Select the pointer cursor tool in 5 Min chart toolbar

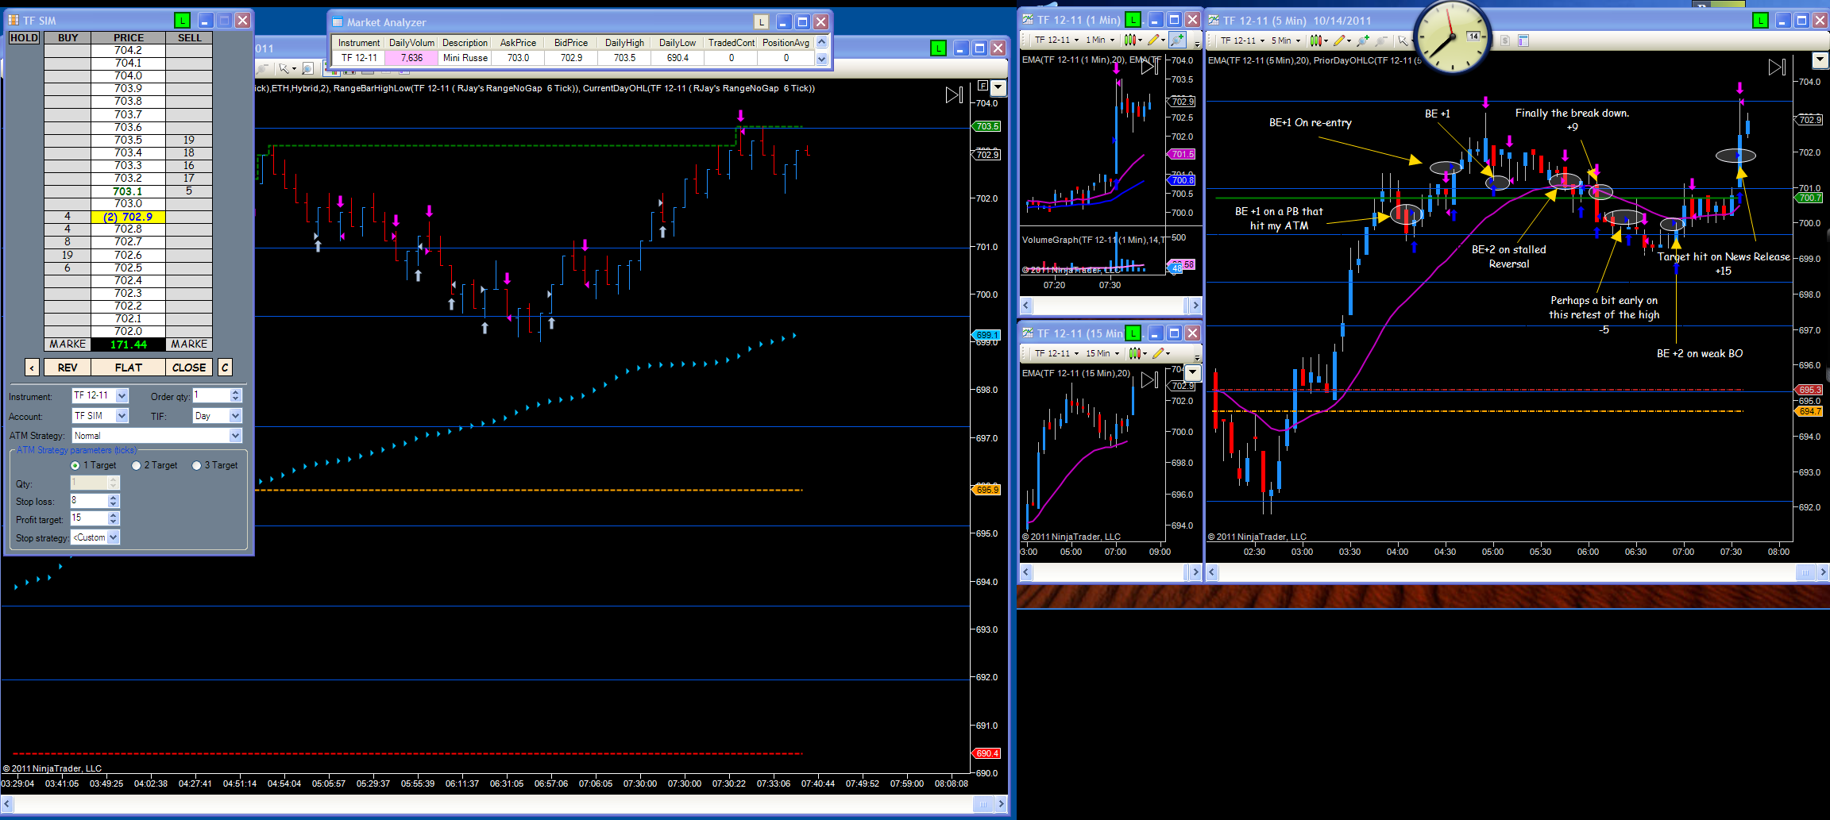(x=1403, y=40)
